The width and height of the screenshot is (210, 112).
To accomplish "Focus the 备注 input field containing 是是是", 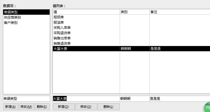I will pos(180,99).
